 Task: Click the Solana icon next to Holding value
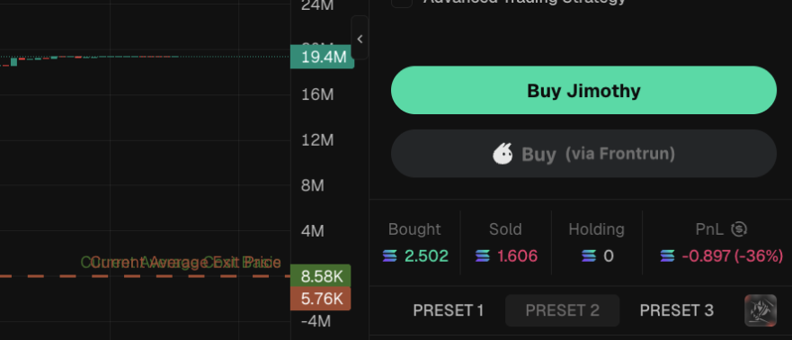coord(589,256)
